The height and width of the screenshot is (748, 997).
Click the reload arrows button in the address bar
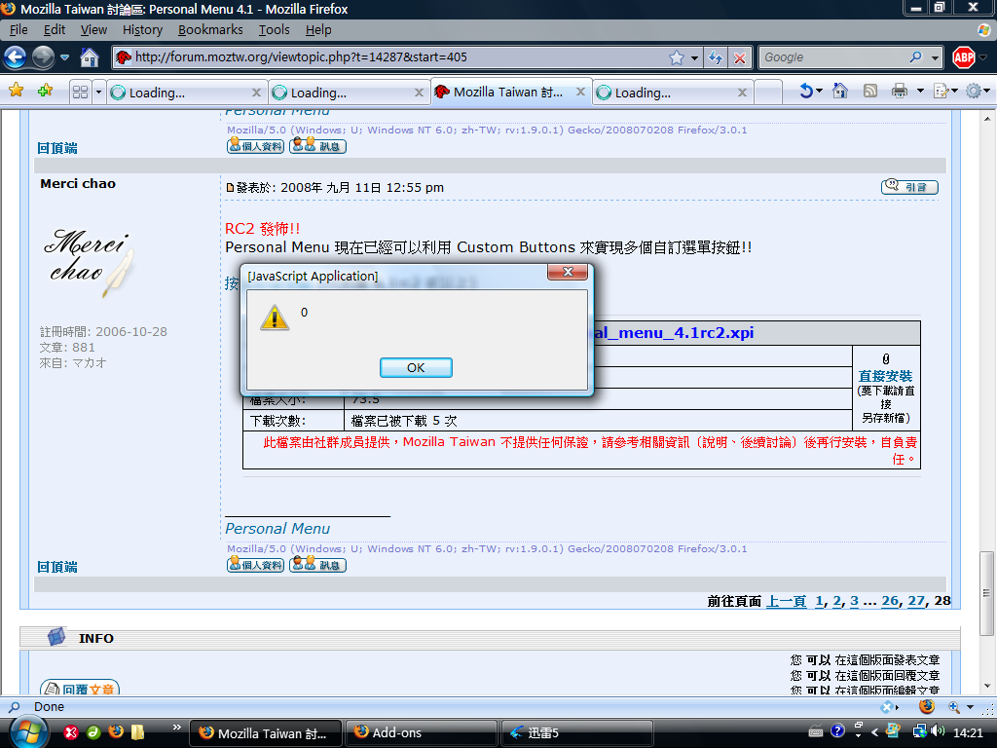(x=716, y=57)
